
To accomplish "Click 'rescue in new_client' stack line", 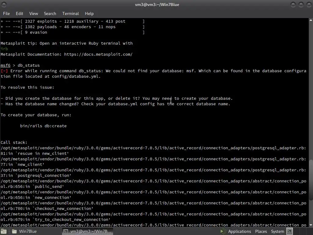I will point(35,154).
